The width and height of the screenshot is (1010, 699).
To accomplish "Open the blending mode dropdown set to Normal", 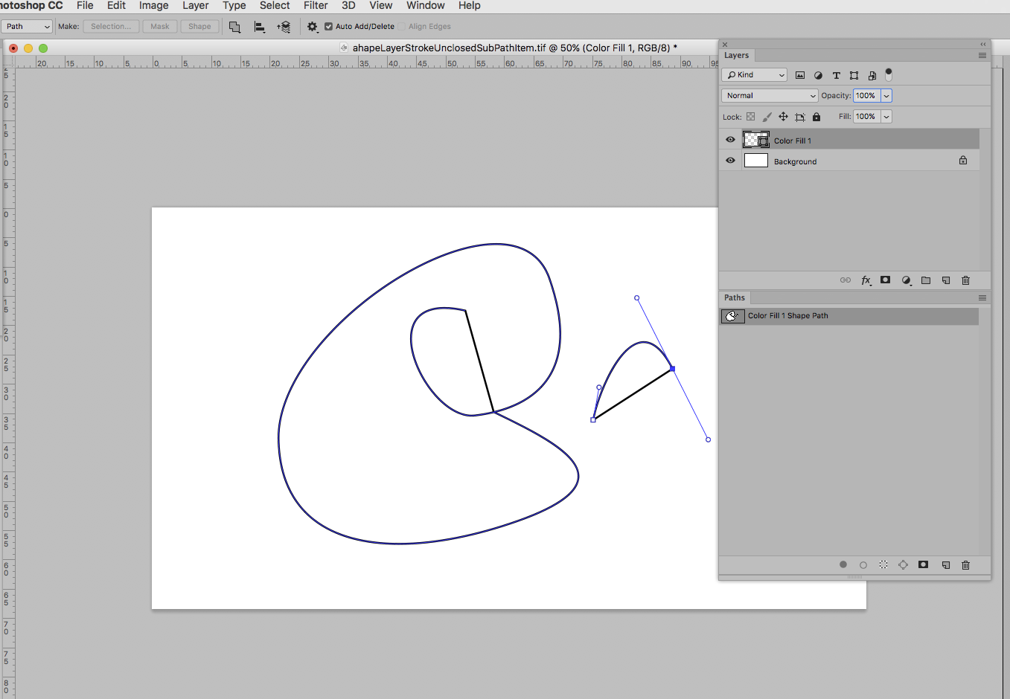I will point(769,95).
